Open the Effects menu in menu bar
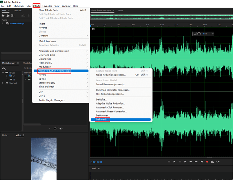The width and height of the screenshot is (233, 180). [x=37, y=6]
